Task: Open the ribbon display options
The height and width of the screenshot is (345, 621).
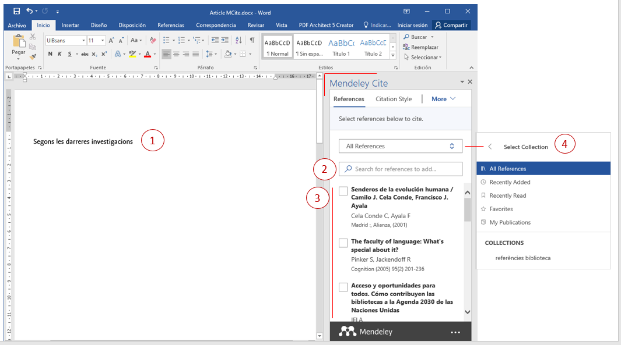Action: point(406,12)
